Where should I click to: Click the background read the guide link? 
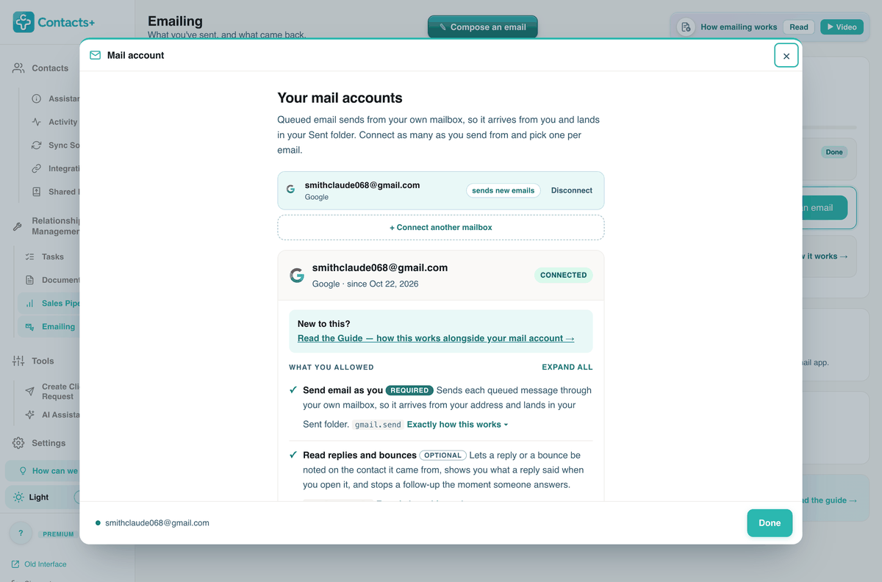tap(830, 500)
